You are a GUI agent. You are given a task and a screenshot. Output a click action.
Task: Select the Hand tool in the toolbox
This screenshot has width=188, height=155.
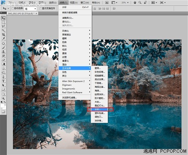tap(3, 94)
